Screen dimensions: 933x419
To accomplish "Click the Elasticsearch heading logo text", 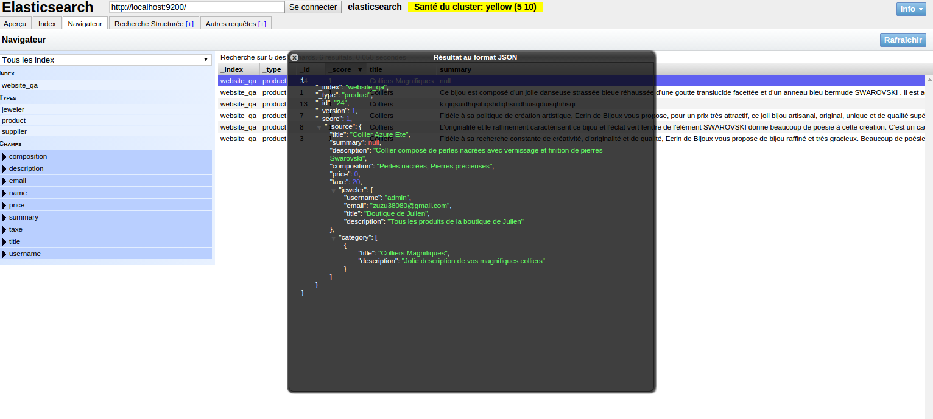I will (48, 7).
